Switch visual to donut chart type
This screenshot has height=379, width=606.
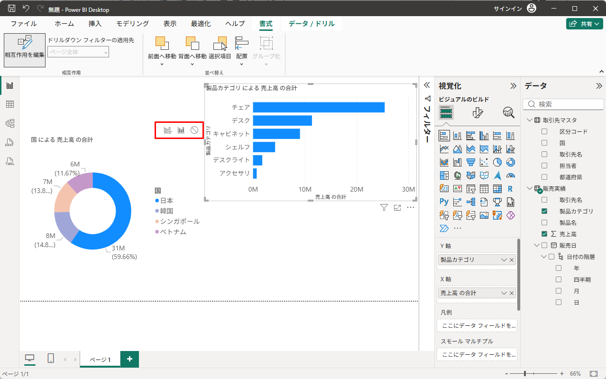pos(511,163)
